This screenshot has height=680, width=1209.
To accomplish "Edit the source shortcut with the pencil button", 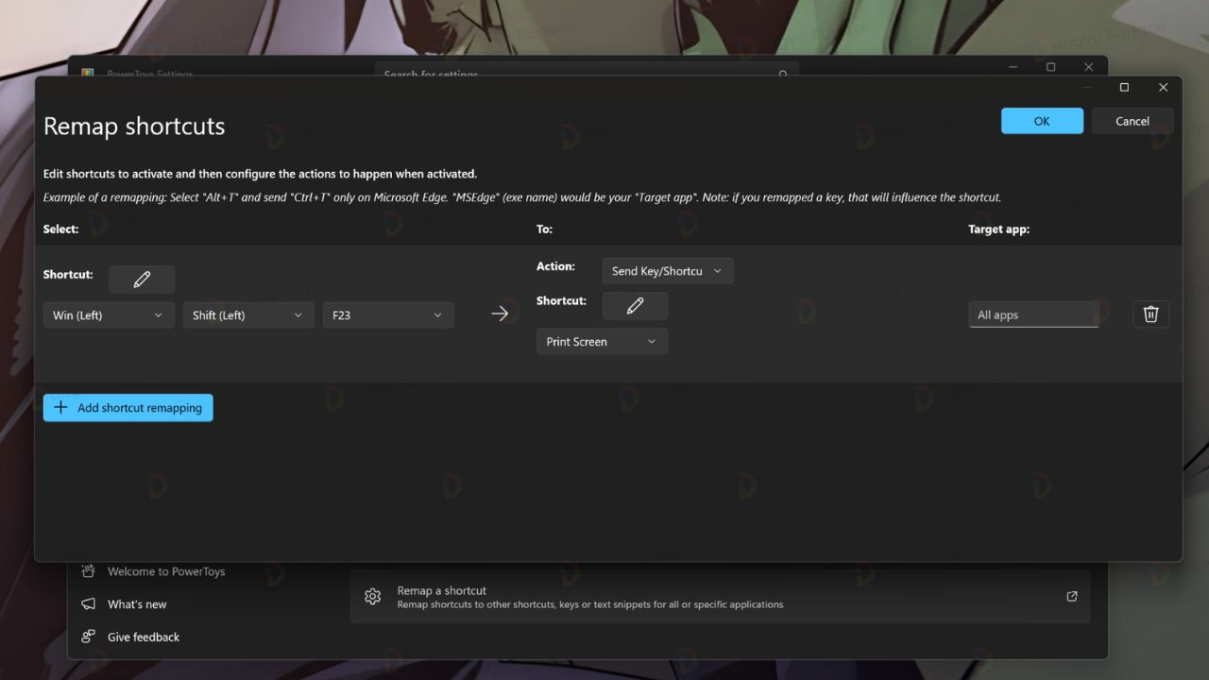I will tap(142, 279).
